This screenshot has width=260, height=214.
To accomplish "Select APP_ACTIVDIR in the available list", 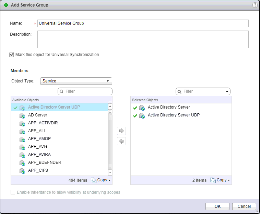I will point(40,123).
